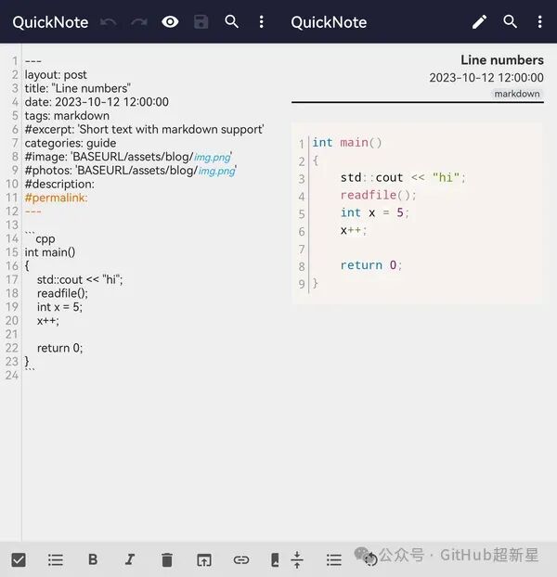This screenshot has height=577, width=557.
Task: Place cursor on editor line 'int x = 5;'
Action: coord(59,307)
